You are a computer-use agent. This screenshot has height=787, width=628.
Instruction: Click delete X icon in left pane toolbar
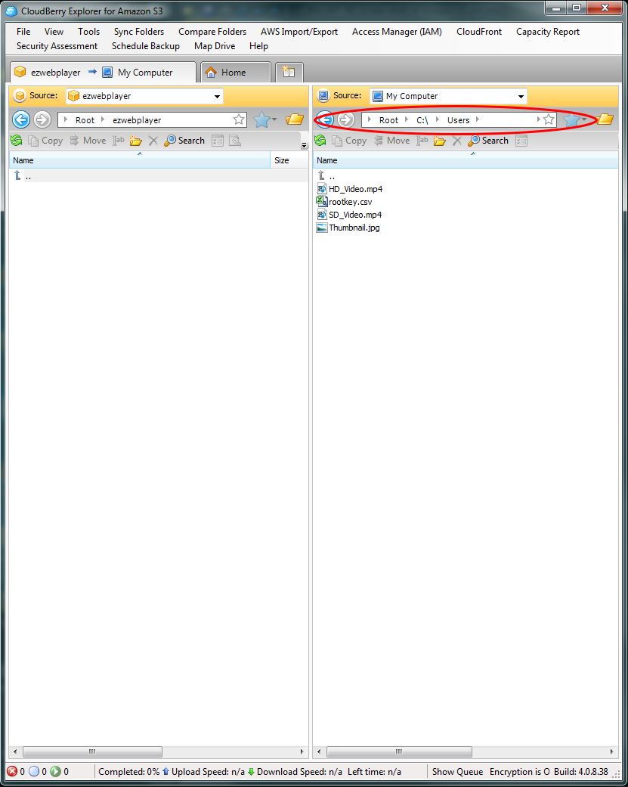tap(153, 141)
